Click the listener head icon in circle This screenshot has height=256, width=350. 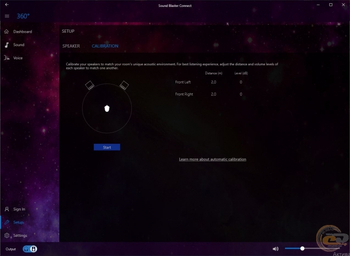coord(107,108)
